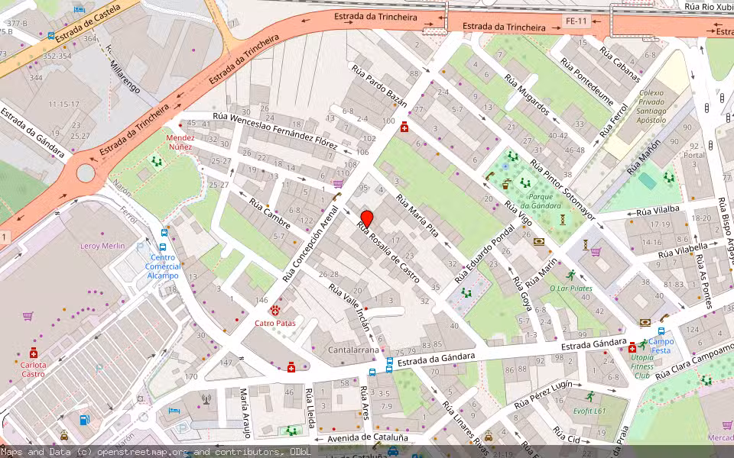Click the taxi icon below the fuel station

pos(64,437)
